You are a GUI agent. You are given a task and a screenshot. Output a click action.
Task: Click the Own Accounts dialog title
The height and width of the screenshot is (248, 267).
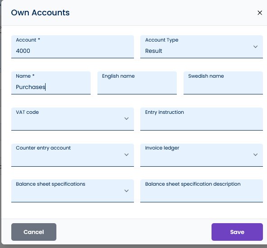(40, 13)
